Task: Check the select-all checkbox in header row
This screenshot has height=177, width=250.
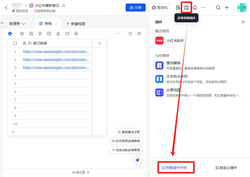Action: pos(15,43)
